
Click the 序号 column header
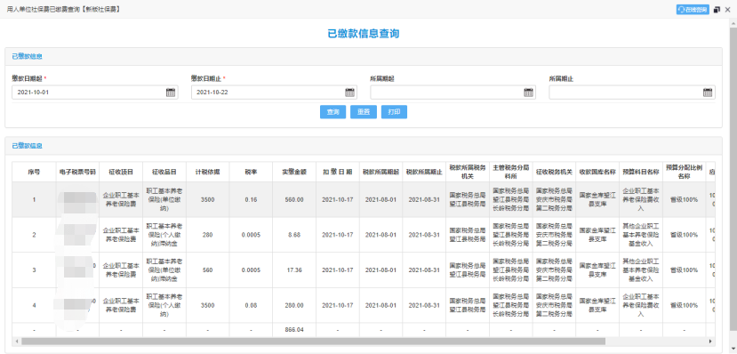(x=34, y=172)
